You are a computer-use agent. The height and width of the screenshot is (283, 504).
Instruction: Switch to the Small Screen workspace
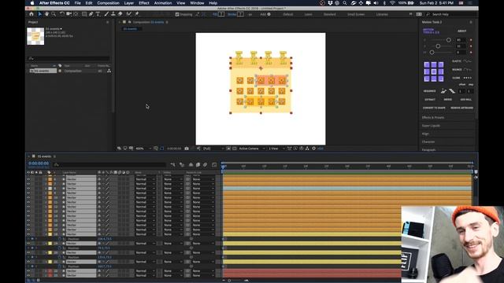(x=356, y=14)
